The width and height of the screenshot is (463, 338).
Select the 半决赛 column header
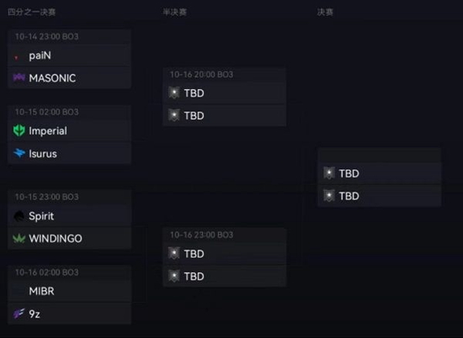pos(174,12)
